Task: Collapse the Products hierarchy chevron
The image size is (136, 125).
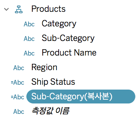Action: [6, 9]
